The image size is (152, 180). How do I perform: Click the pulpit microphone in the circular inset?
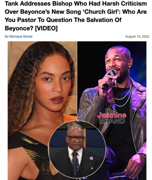pos(75,163)
